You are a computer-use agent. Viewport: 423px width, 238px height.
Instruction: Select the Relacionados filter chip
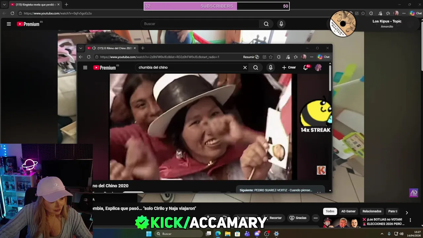tap(372, 211)
